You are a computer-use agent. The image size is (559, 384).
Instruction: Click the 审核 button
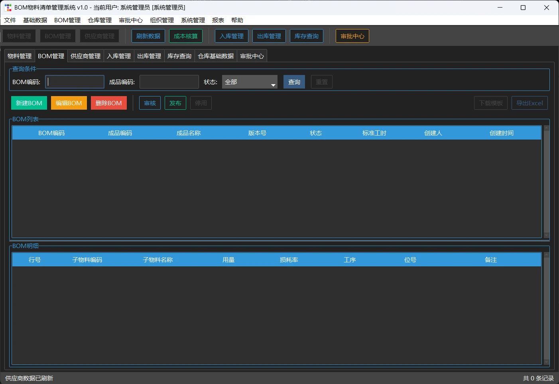[x=150, y=103]
